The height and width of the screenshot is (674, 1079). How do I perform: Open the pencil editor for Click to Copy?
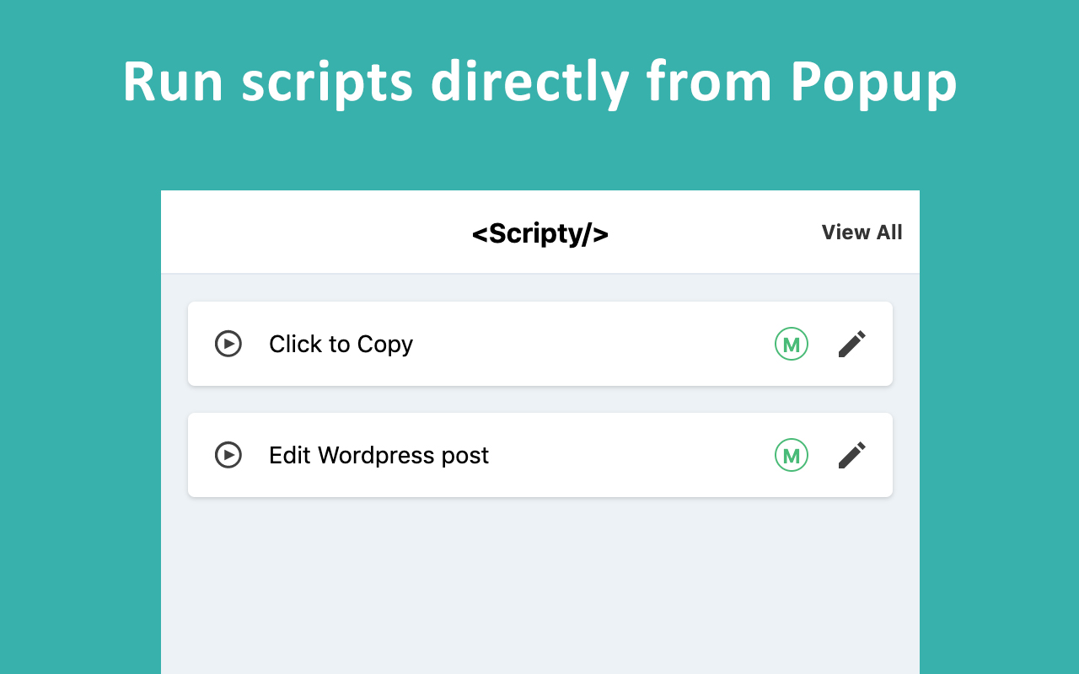tap(851, 344)
